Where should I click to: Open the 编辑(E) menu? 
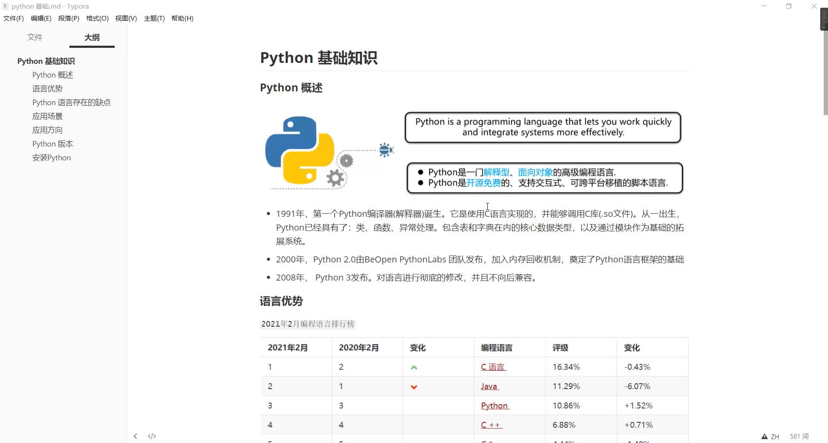click(41, 19)
